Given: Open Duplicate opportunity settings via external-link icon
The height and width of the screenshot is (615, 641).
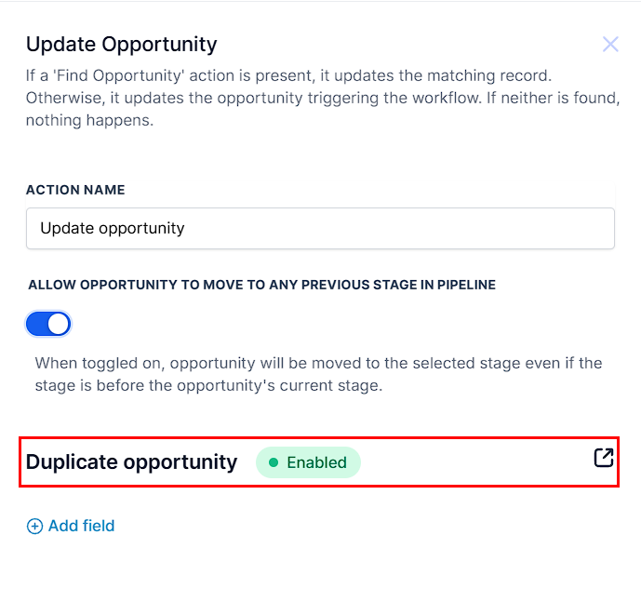Looking at the screenshot, I should pos(604,458).
